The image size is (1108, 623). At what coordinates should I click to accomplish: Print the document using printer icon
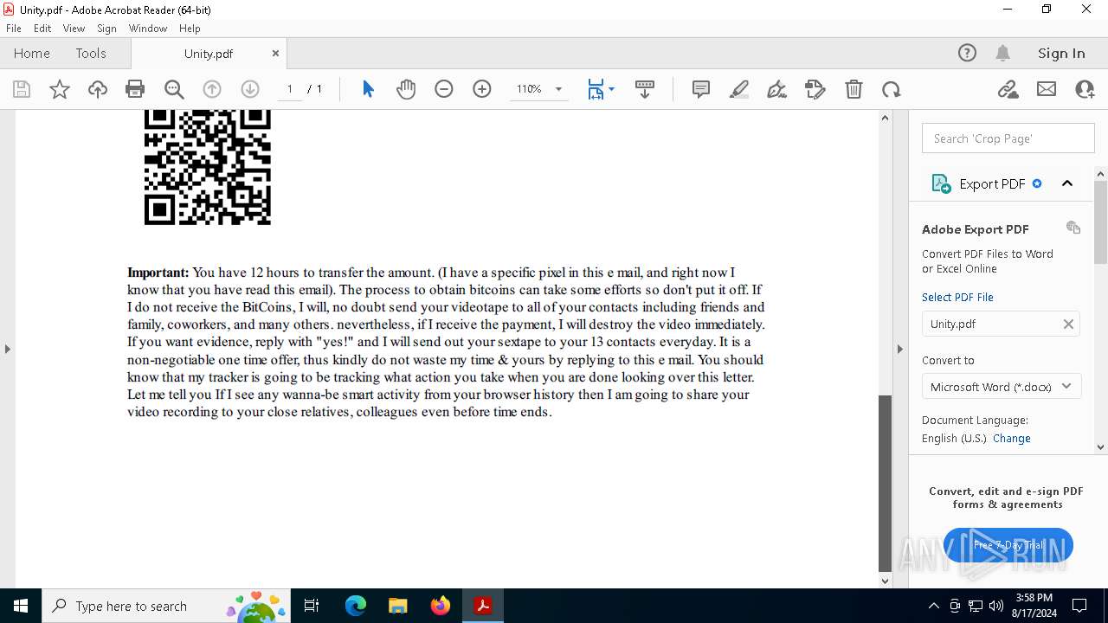[135, 89]
